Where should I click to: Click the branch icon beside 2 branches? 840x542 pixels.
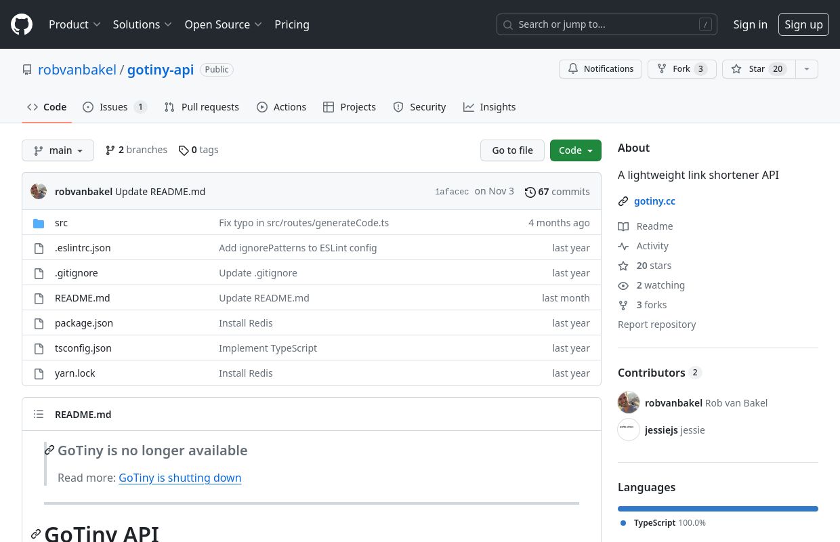110,150
